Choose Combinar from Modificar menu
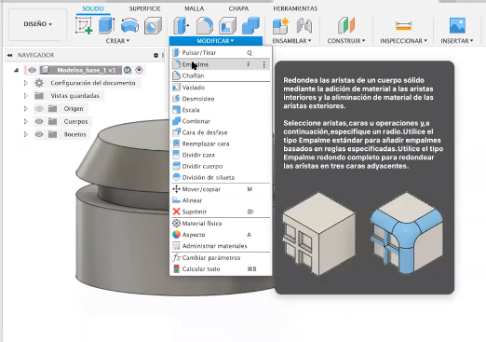The image size is (486, 342). tap(221, 121)
